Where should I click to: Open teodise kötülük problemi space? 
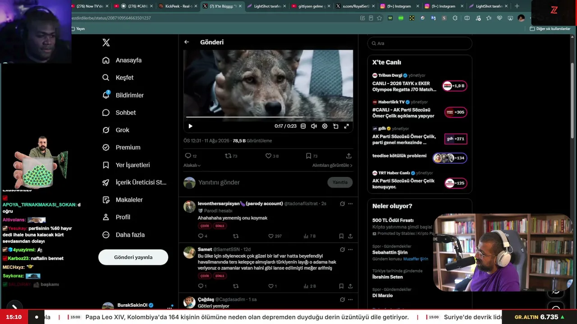click(420, 157)
